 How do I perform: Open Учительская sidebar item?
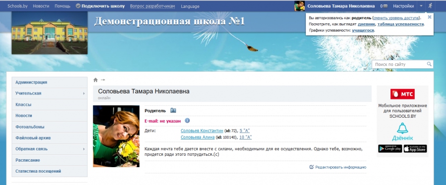[50, 93]
